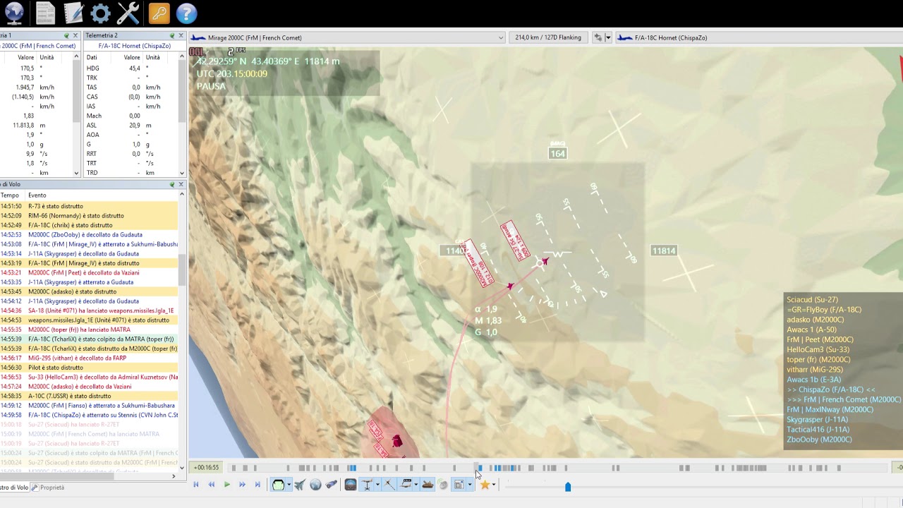Select F/A-18C Hornet (ChispaZo) secondary aircraft field

click(x=758, y=37)
